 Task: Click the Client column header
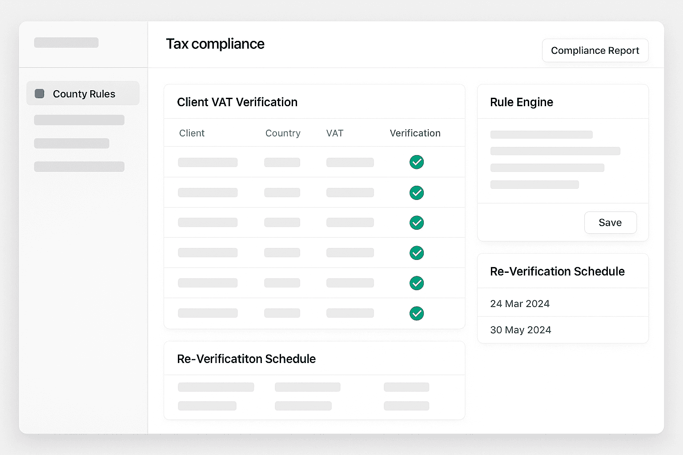pyautogui.click(x=192, y=133)
